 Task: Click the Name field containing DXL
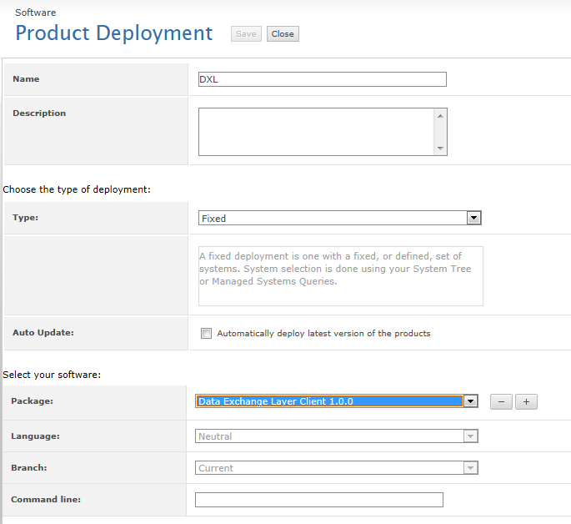[323, 79]
